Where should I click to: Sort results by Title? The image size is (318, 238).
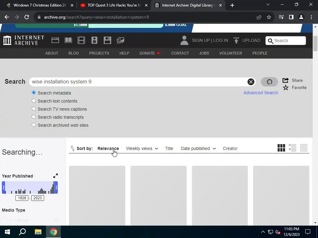(x=169, y=148)
